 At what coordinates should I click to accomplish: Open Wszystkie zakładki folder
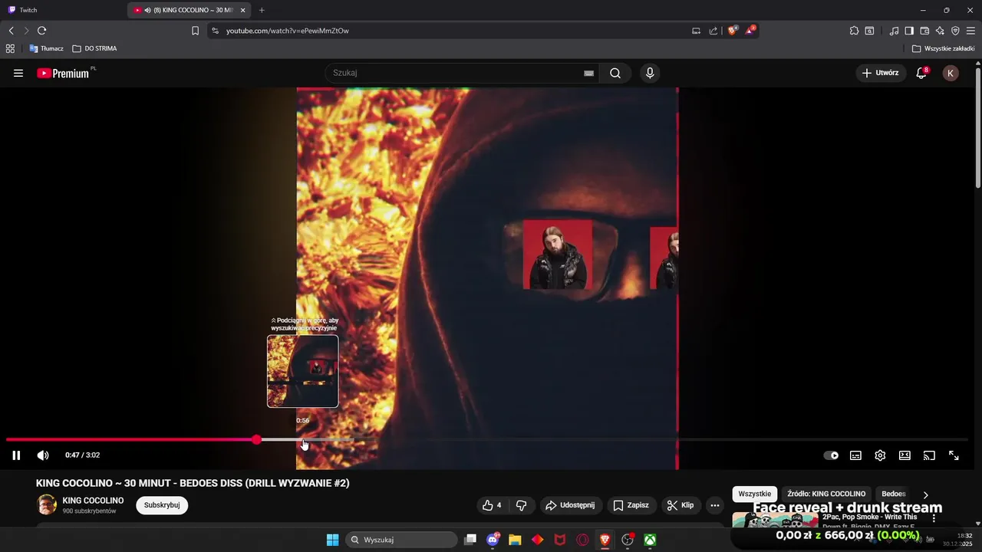944,48
